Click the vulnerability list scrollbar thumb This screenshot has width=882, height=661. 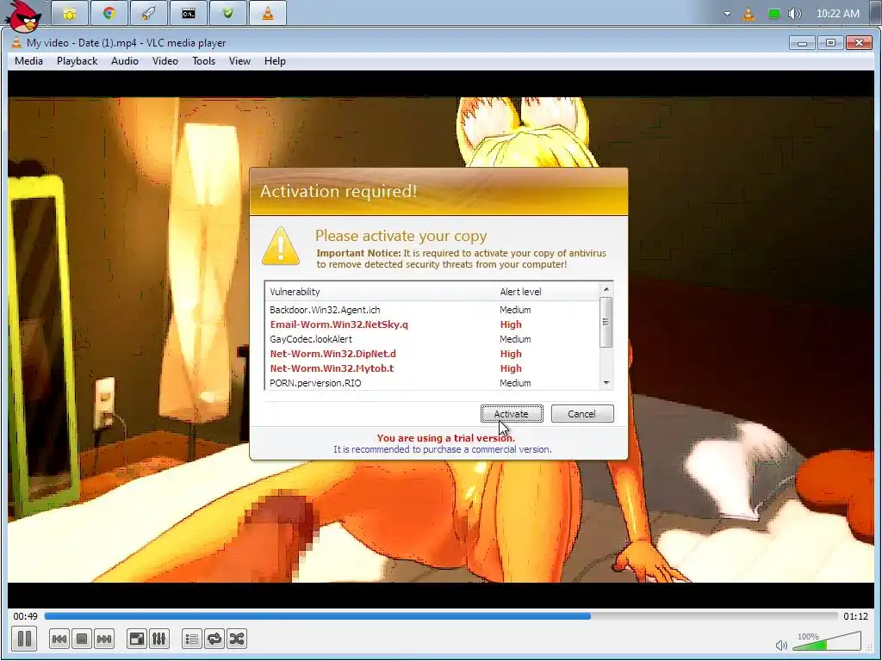(606, 322)
